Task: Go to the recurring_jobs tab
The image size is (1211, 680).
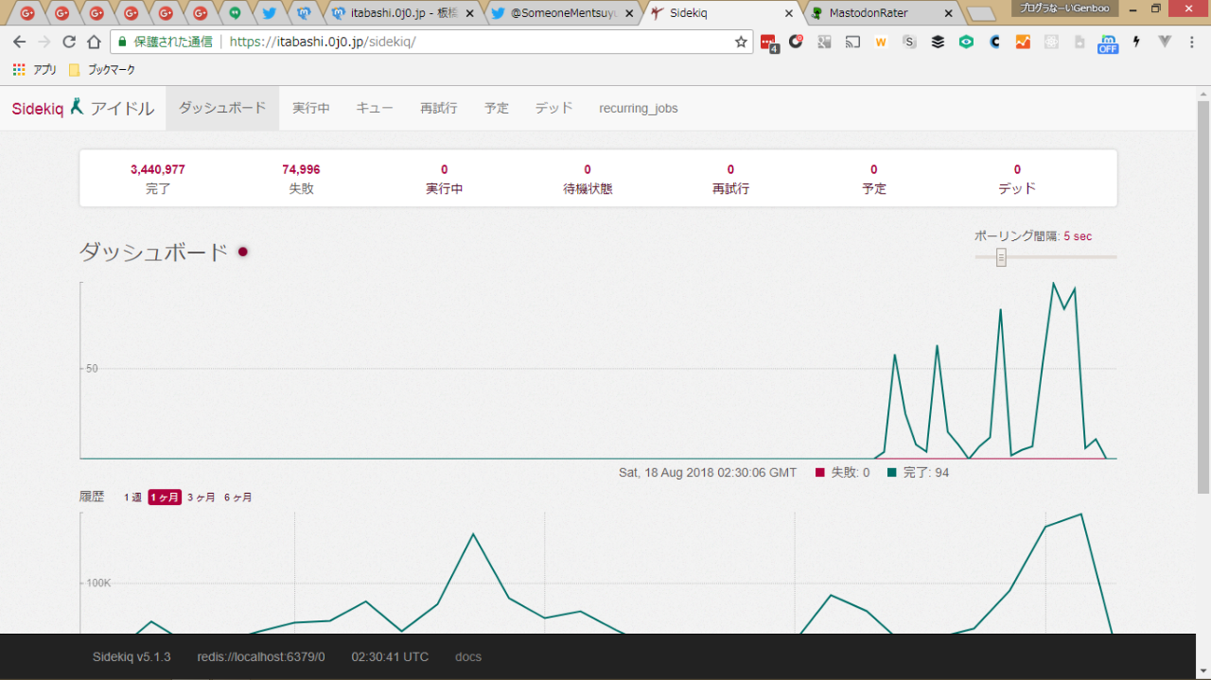Action: click(638, 109)
